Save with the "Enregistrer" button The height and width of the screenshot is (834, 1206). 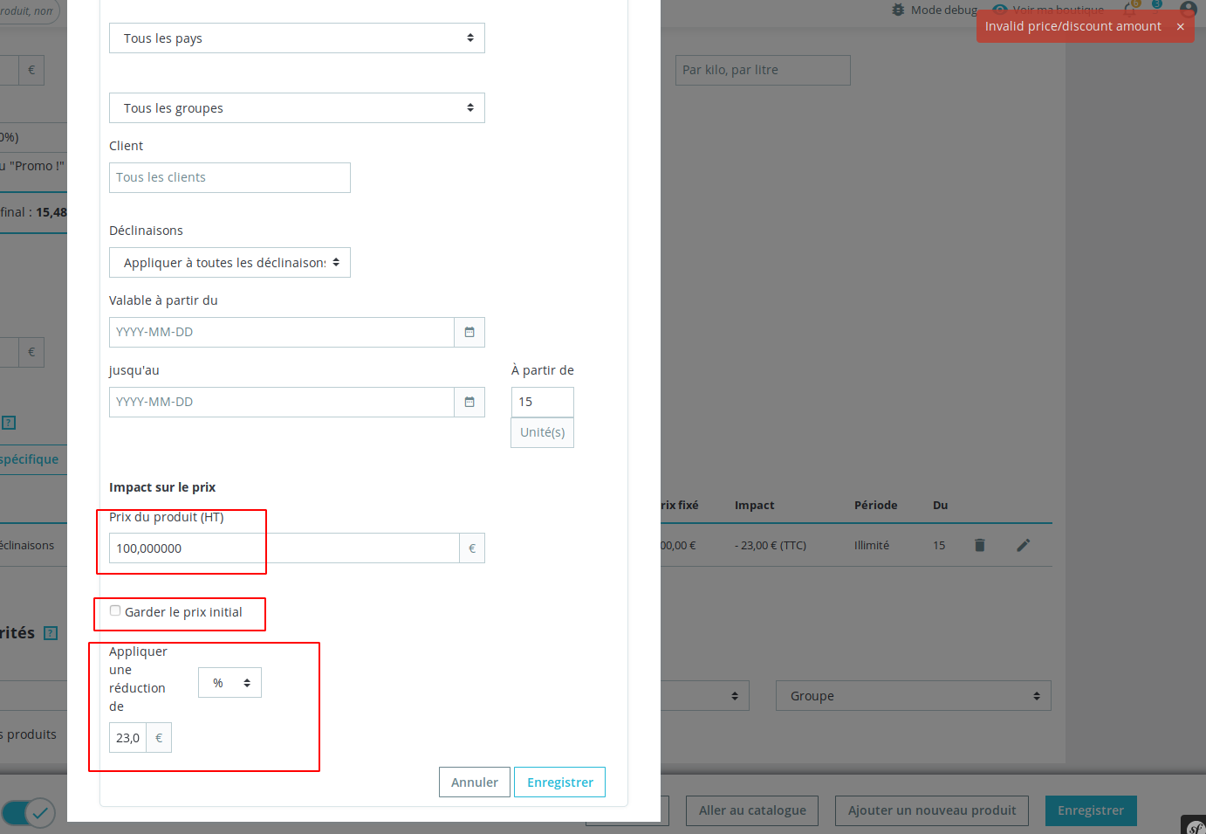(559, 782)
